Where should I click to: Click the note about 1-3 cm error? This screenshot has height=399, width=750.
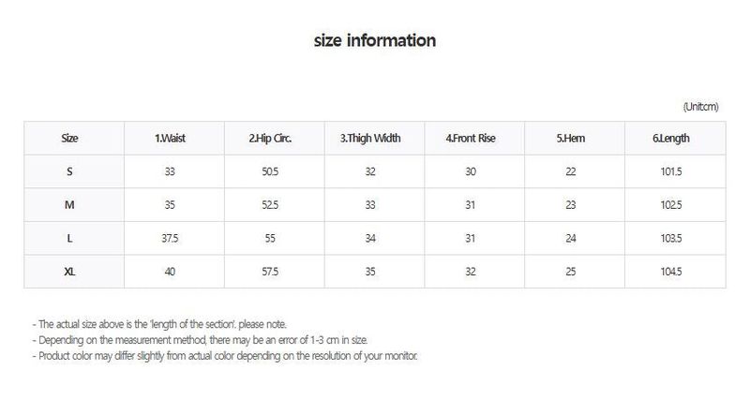tap(200, 340)
